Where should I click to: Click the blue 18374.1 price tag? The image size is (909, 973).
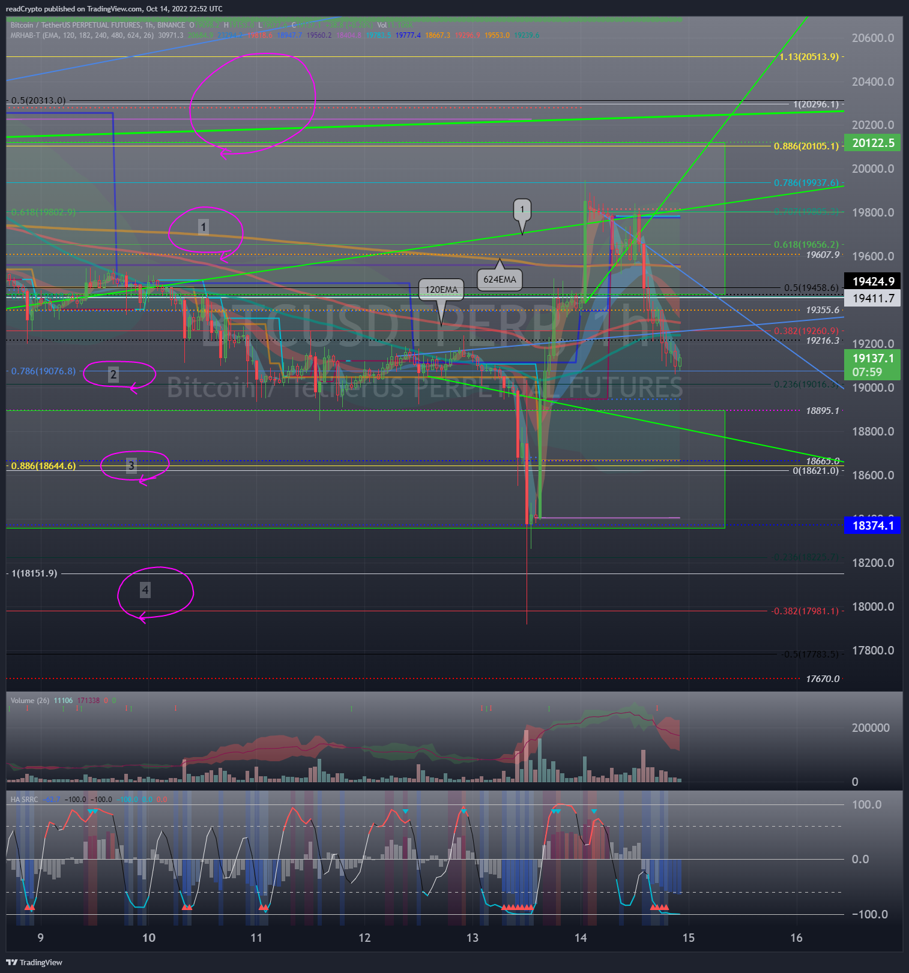point(872,525)
